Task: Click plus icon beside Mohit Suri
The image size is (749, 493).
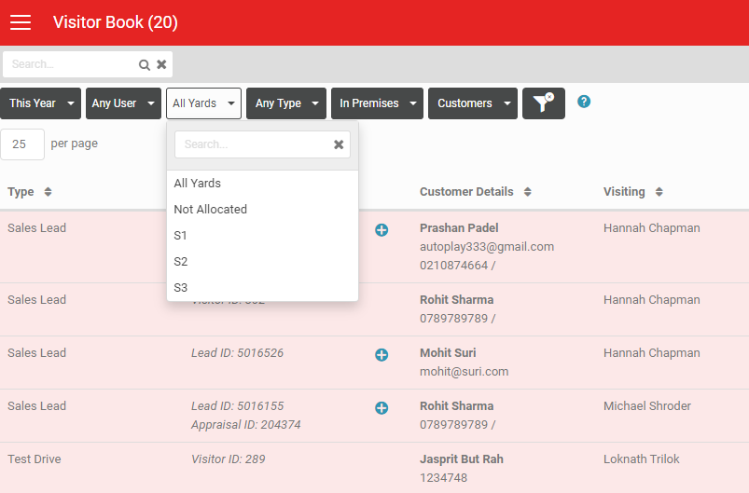Action: click(x=381, y=355)
